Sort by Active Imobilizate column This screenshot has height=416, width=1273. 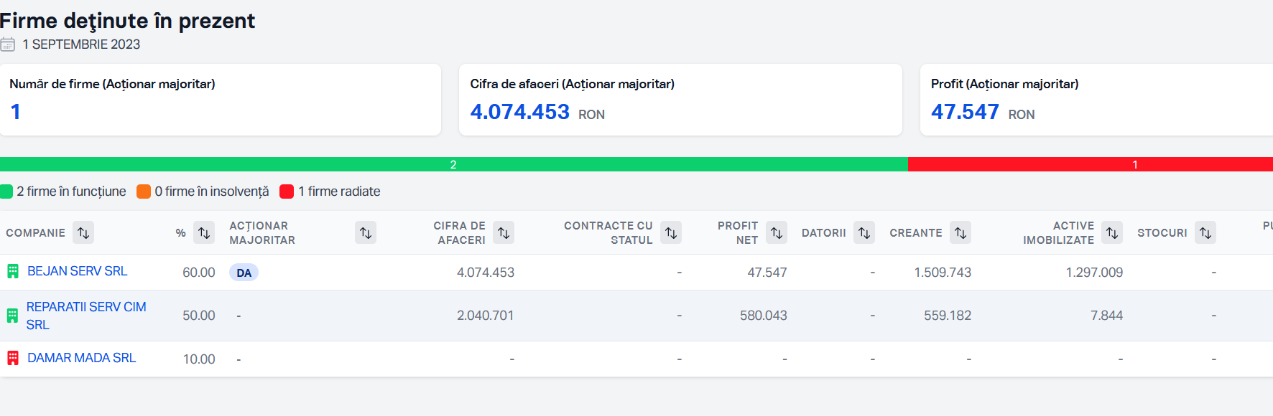tap(1112, 233)
